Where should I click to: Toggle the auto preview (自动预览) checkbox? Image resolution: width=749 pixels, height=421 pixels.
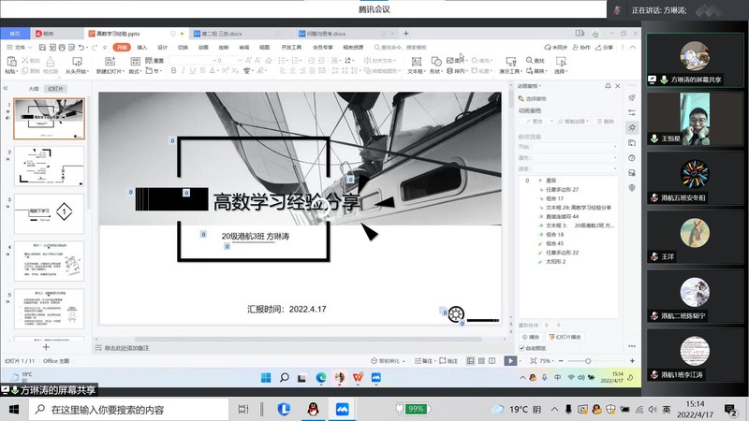[x=522, y=348]
